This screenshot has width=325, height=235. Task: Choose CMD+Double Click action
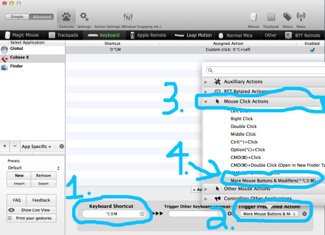[x=278, y=166]
